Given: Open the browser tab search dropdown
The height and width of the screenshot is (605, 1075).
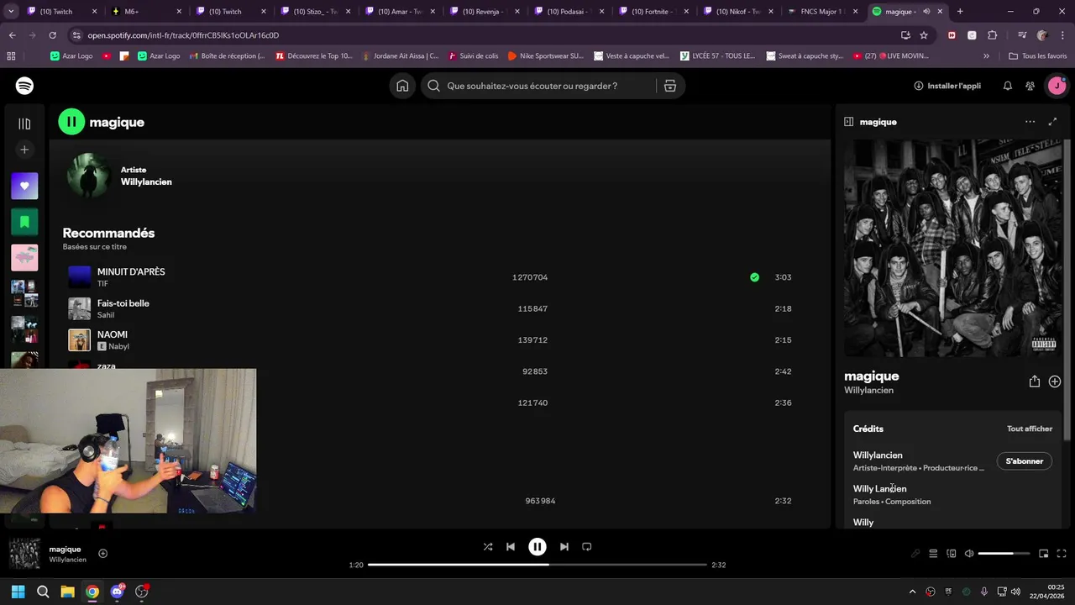Looking at the screenshot, I should click(x=12, y=12).
